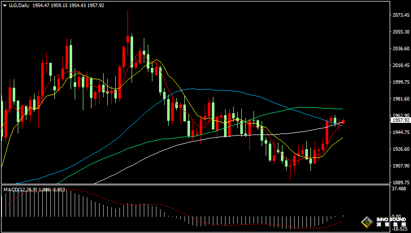This screenshot has height=233, width=411.
Task: Select the green moving average line's right end
Action: point(341,109)
